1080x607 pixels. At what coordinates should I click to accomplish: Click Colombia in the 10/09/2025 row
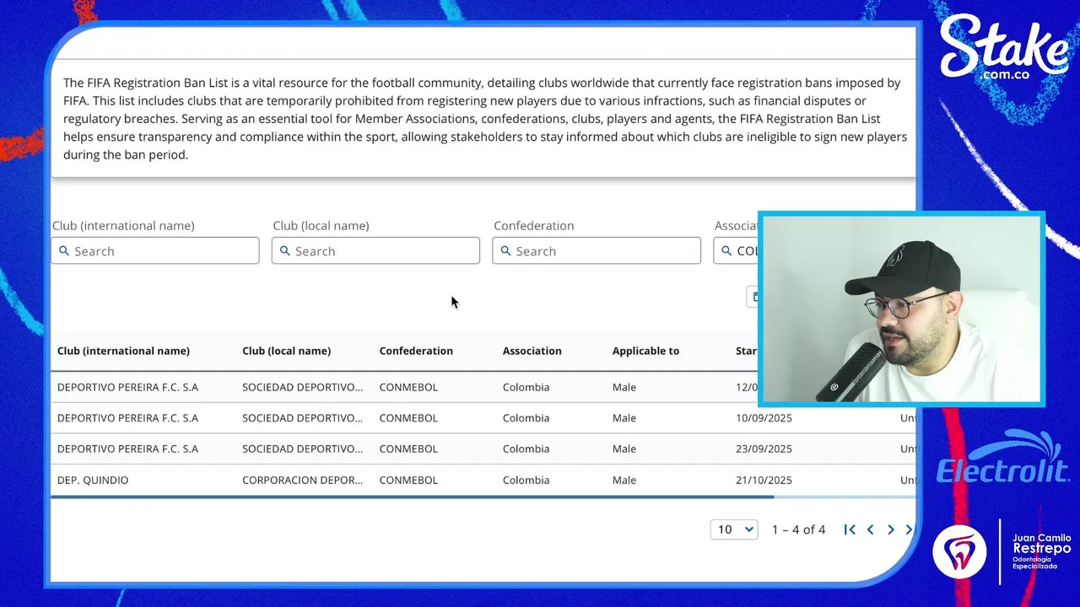(x=526, y=417)
